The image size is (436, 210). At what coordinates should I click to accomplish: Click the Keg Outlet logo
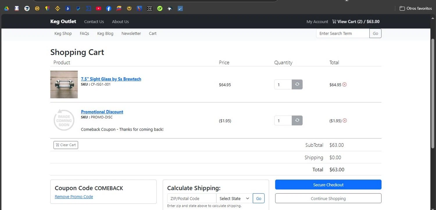pyautogui.click(x=63, y=21)
